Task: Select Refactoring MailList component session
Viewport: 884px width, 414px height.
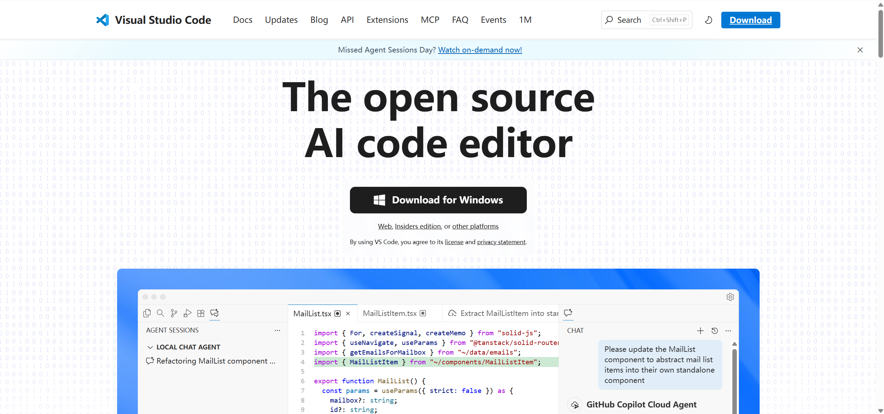Action: [x=216, y=361]
